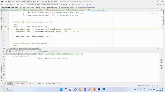Screen dimensions: 165x92
Task: Open the Dependencies tool window
Action: 57,84
